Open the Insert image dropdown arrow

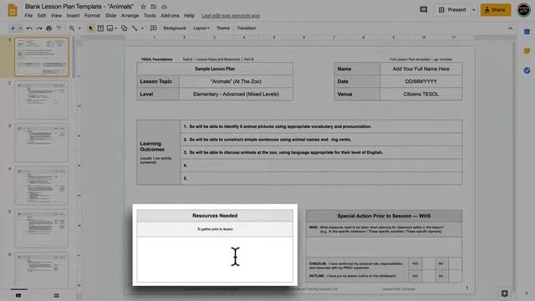(115, 28)
